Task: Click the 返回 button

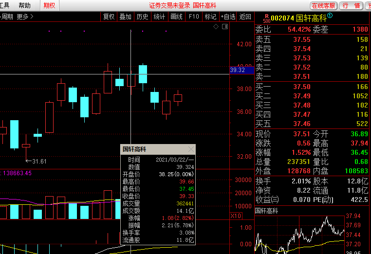Action: 245,17
